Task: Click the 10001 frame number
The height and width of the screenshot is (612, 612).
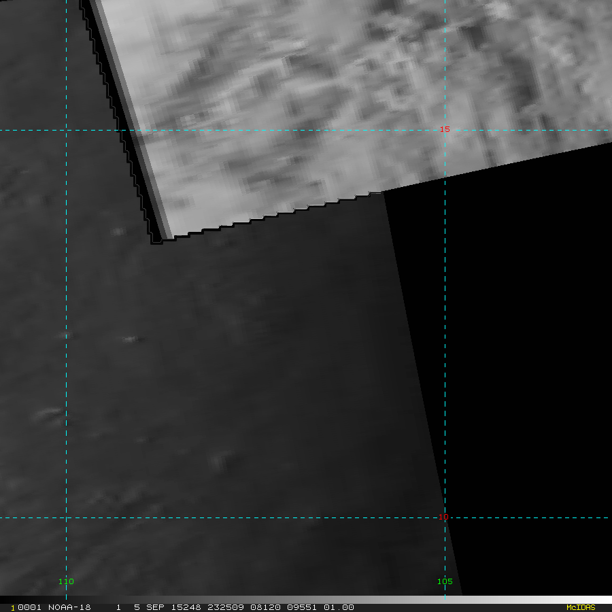Action: click(x=25, y=607)
